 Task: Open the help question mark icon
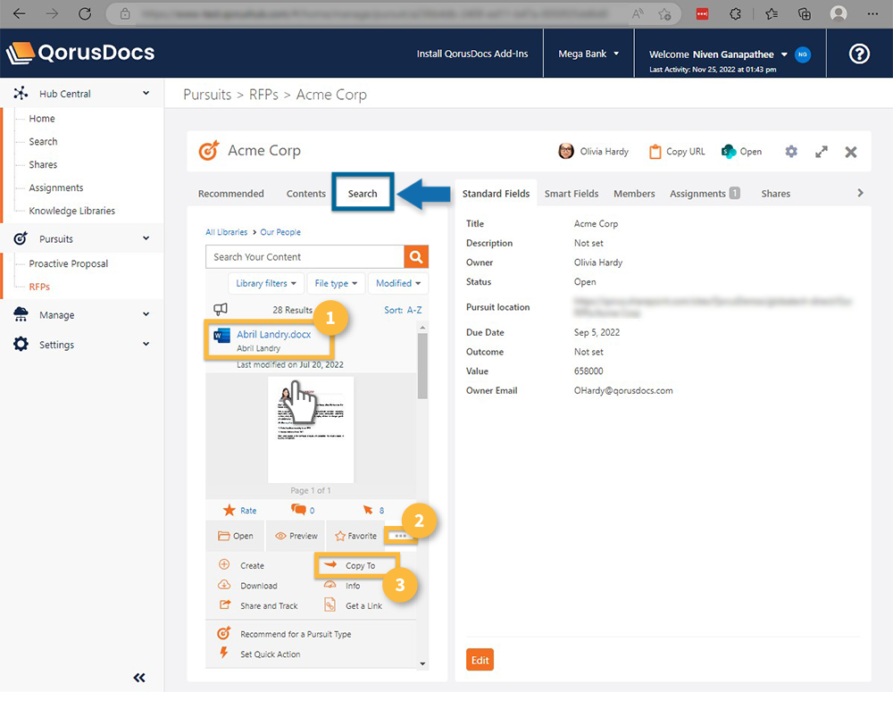(x=859, y=54)
